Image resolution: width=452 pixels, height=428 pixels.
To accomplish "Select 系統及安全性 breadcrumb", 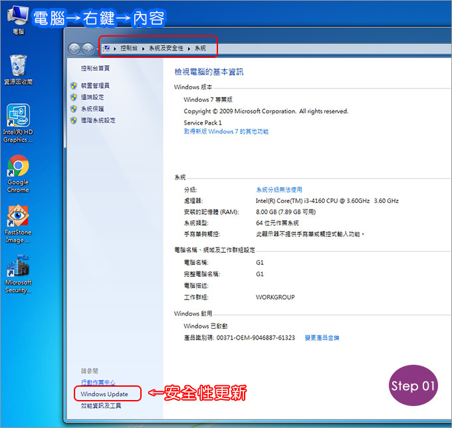I will pyautogui.click(x=166, y=48).
